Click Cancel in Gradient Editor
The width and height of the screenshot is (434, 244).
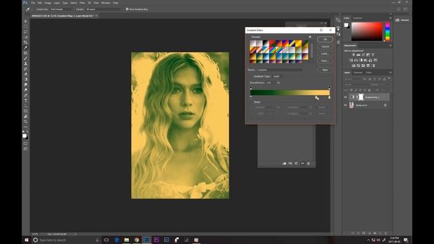[x=325, y=47]
